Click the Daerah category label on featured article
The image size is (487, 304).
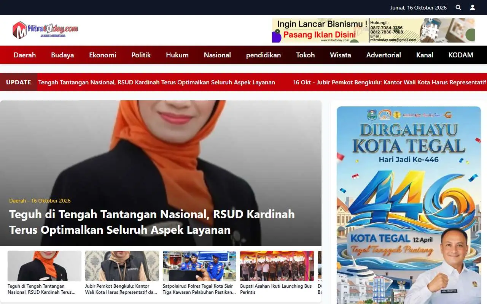pyautogui.click(x=18, y=201)
